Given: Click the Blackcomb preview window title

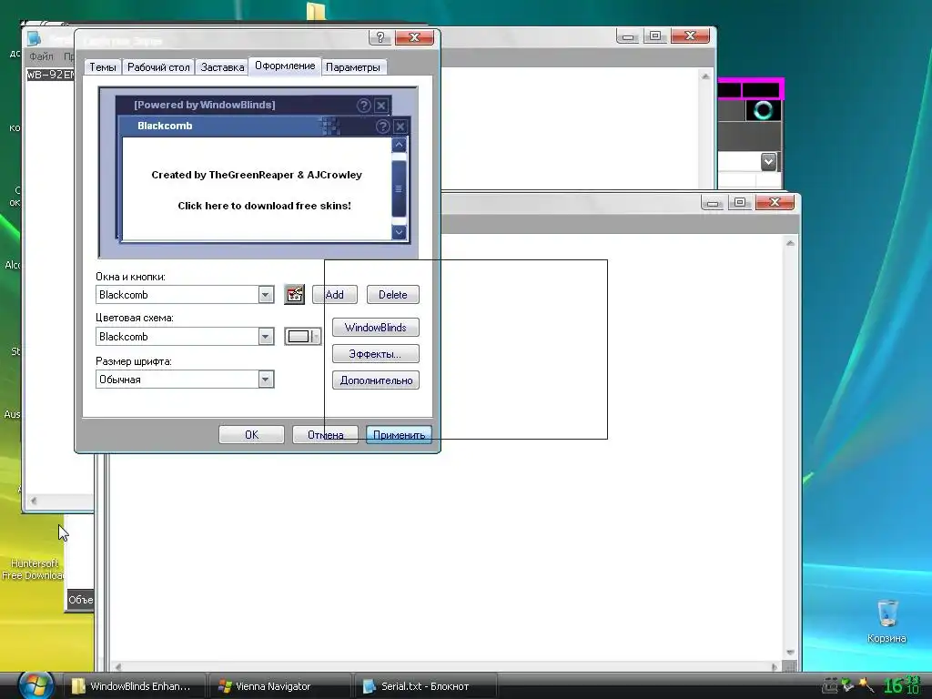Looking at the screenshot, I should pos(165,126).
